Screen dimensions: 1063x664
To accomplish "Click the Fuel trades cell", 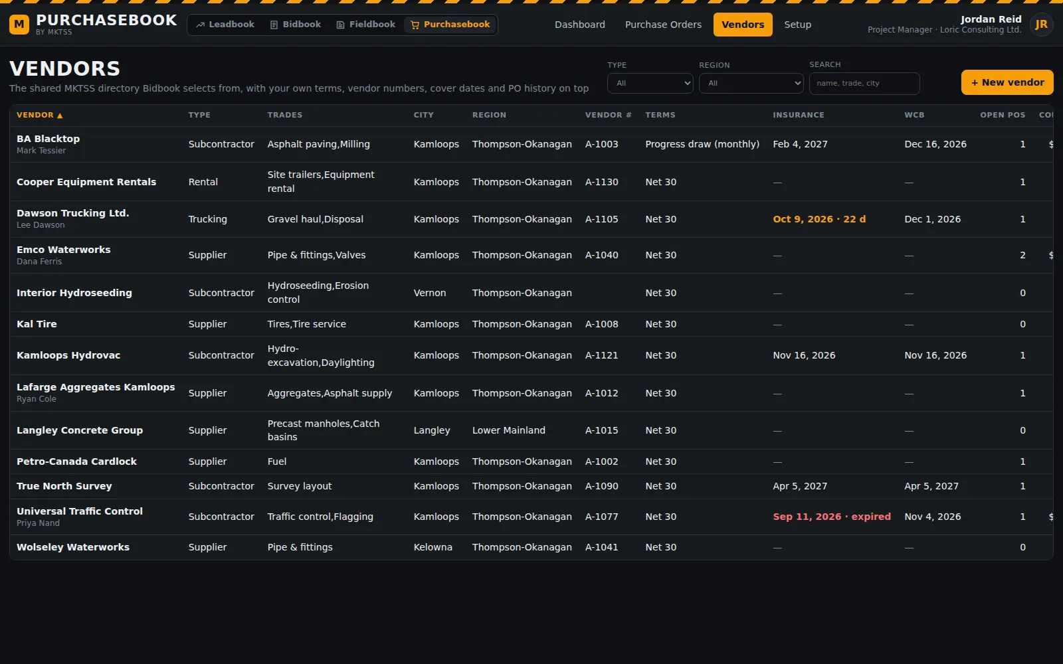I will (x=276, y=461).
